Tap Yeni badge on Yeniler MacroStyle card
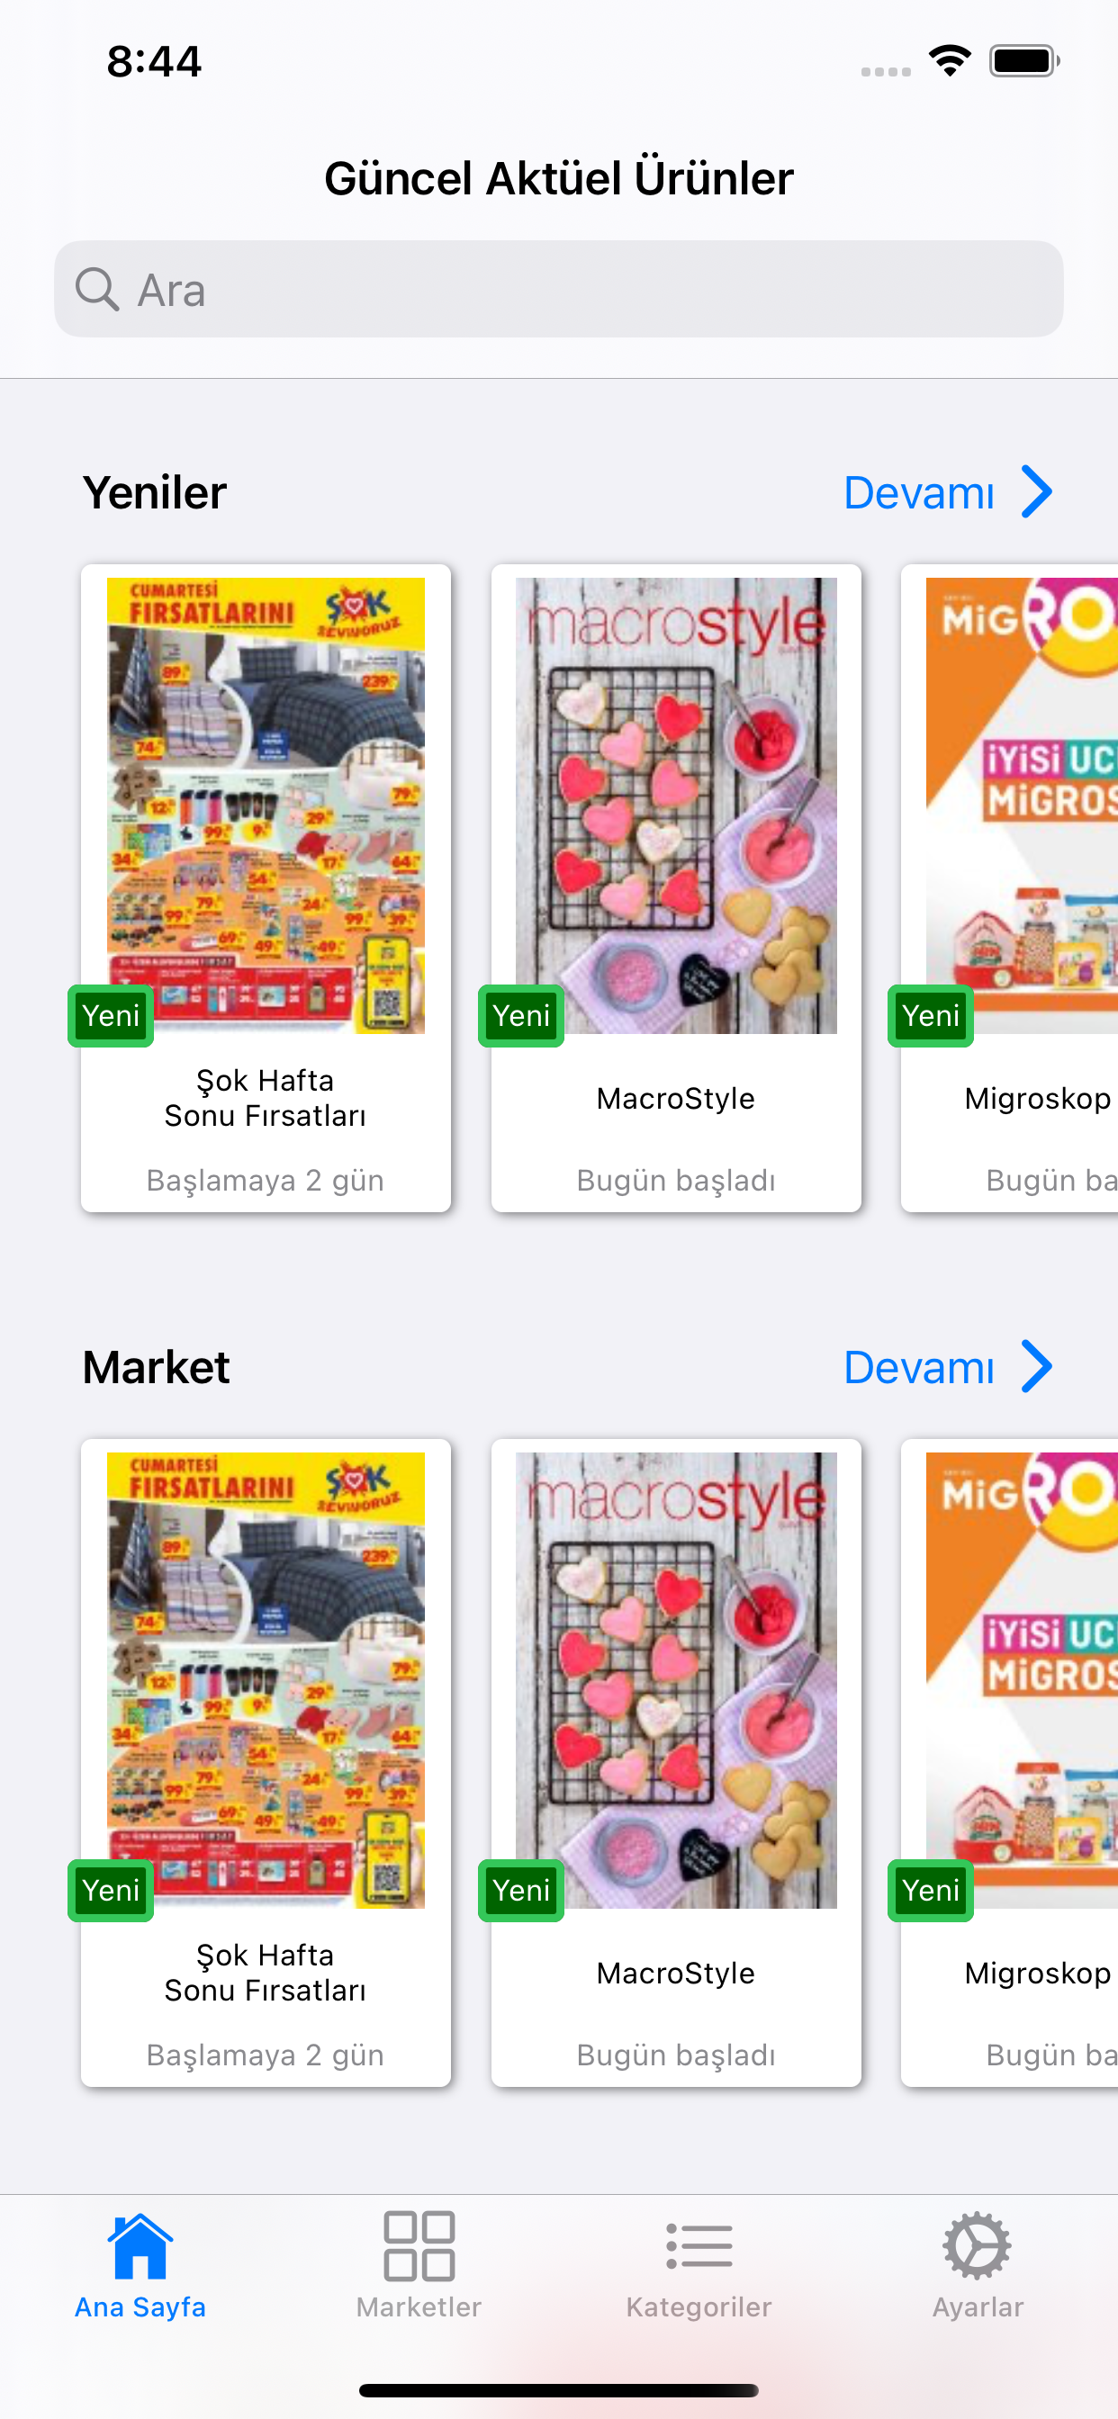Image resolution: width=1118 pixels, height=2419 pixels. click(521, 1015)
